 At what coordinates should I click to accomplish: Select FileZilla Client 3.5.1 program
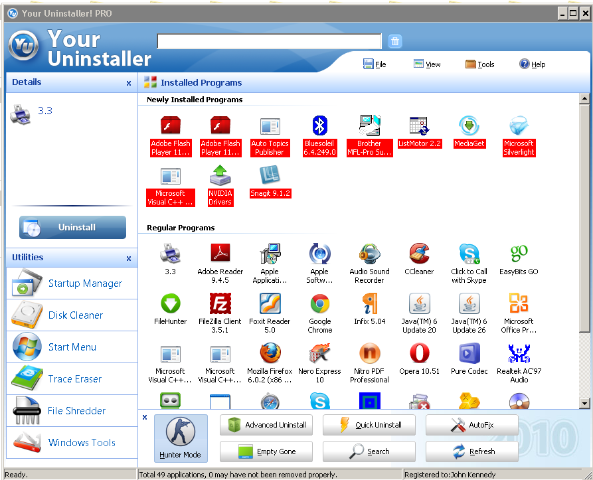220,313
